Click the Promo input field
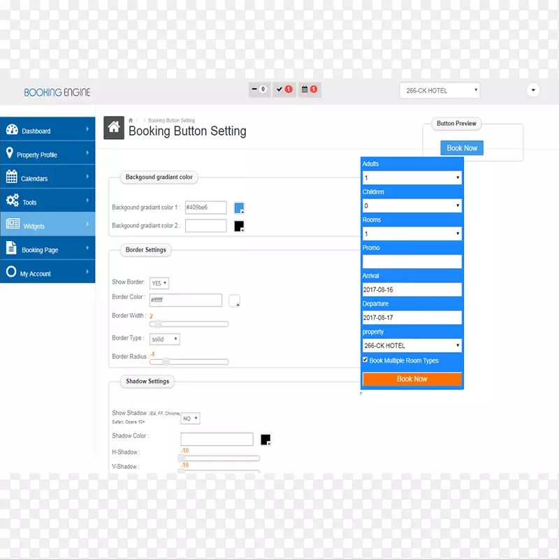559x559 pixels. 412,261
